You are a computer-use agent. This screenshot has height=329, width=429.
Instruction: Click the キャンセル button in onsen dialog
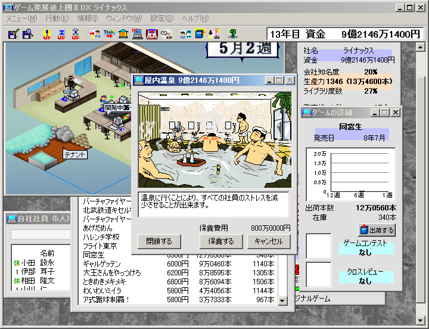point(269,241)
